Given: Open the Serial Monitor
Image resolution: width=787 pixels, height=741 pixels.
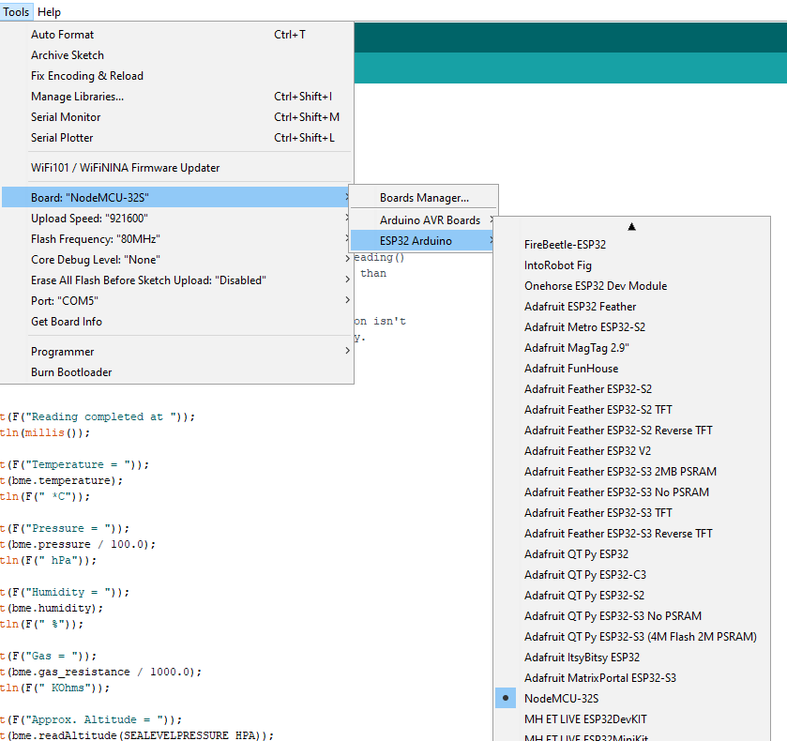Looking at the screenshot, I should 176,117.
